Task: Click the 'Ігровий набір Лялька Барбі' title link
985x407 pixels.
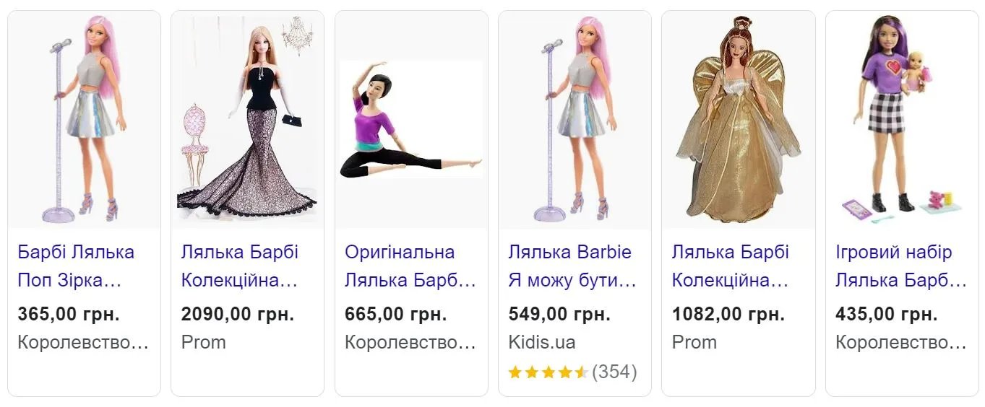Action: pyautogui.click(x=900, y=266)
